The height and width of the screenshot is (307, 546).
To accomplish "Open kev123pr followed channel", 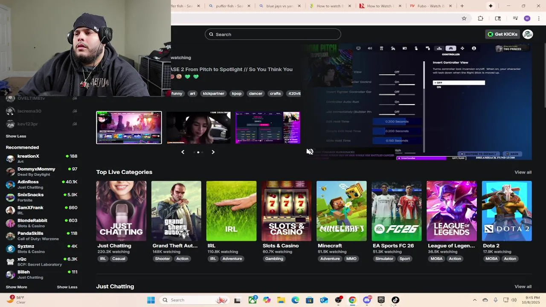I will (41, 124).
